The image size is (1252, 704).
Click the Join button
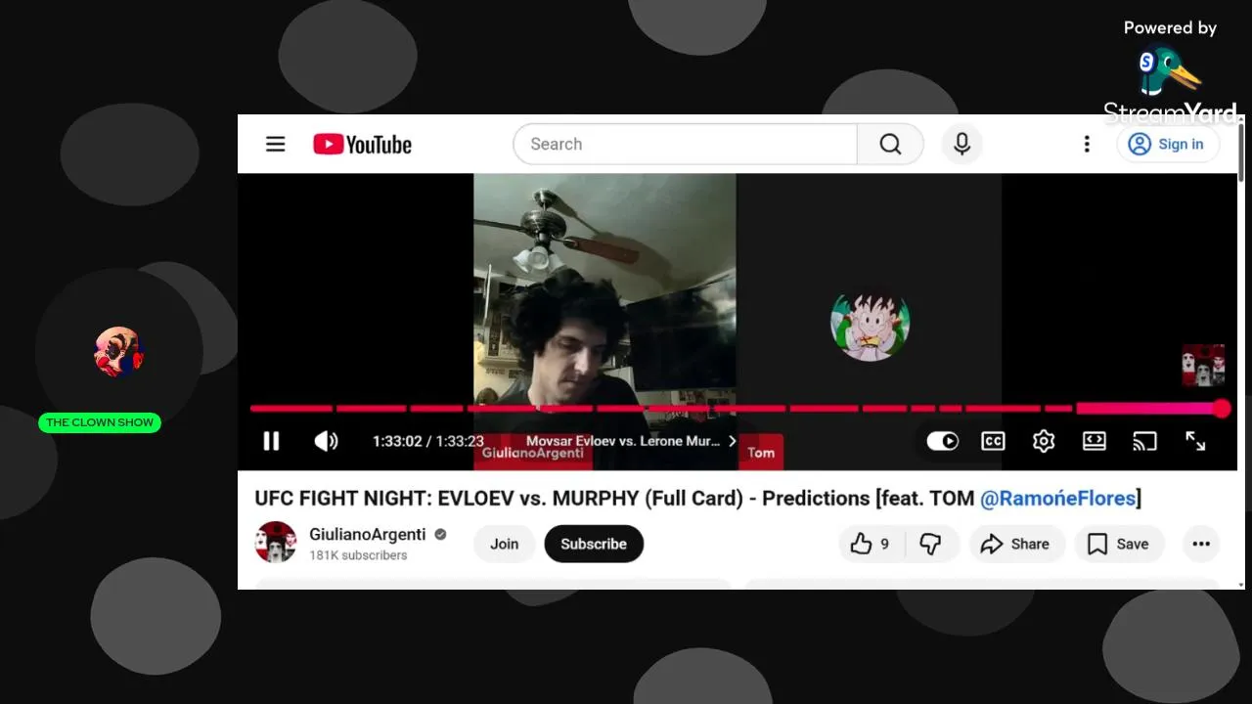[x=505, y=544]
